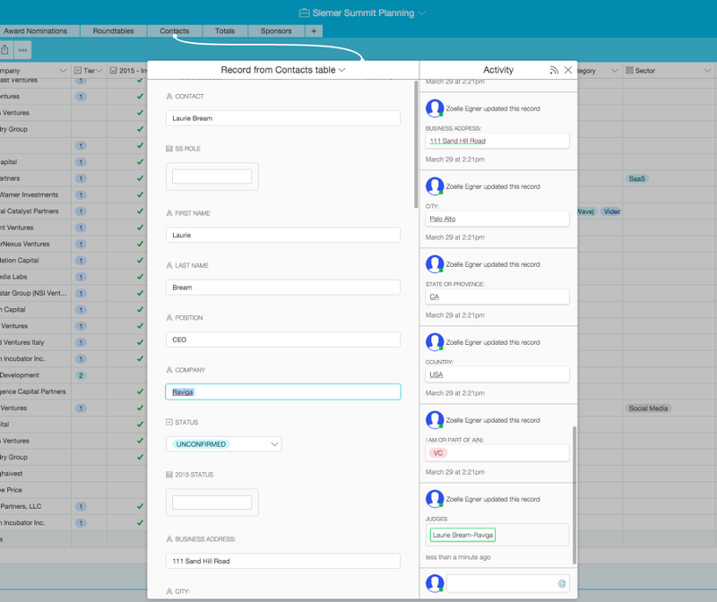717x602 pixels.
Task: Toggle the checkmark in the Partners, LLC row
Action: coord(140,506)
